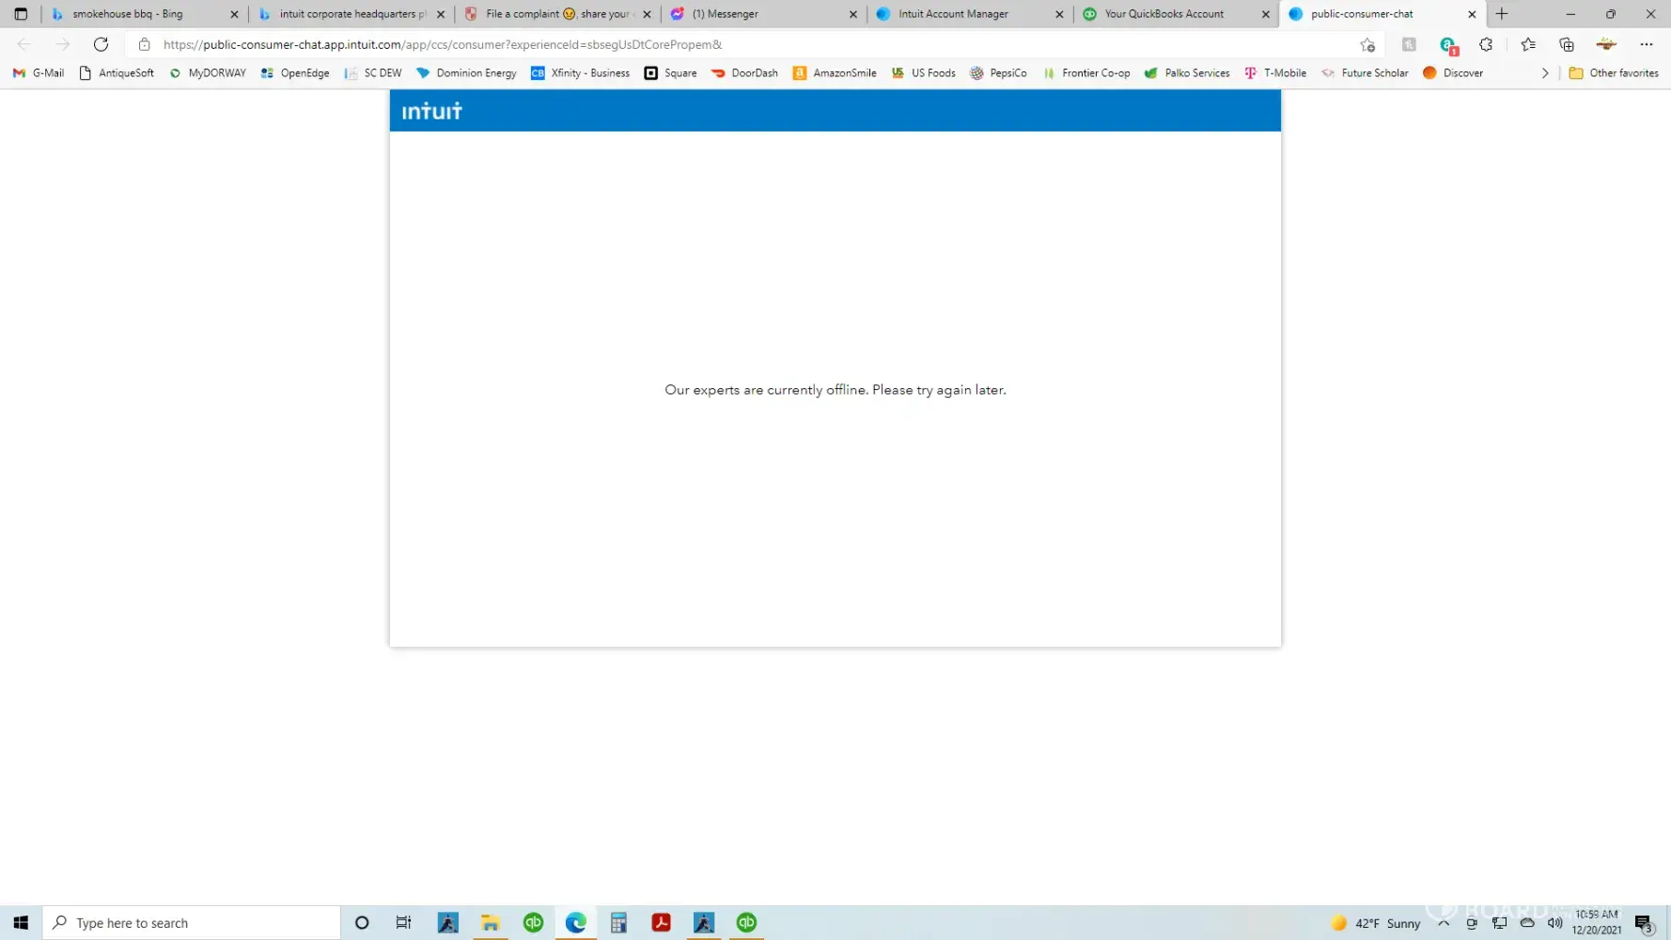Open the Frontier Co-op bookmark

[x=1086, y=73]
